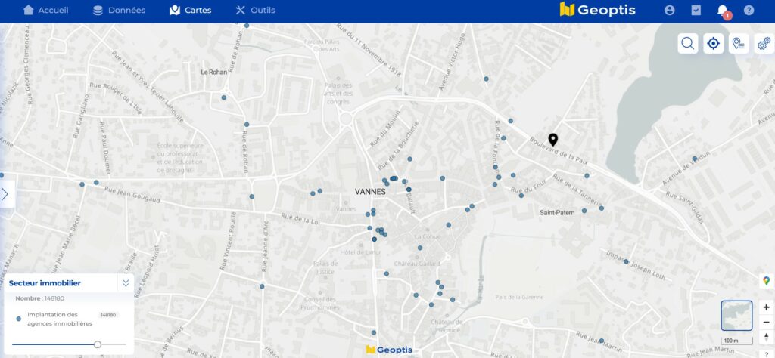Viewport: 775px width, 358px height.
Task: Reset map orientation with compass arrow
Action: pyautogui.click(x=766, y=338)
